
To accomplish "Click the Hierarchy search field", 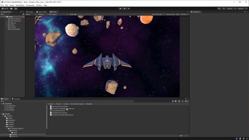I will click(x=14, y=14).
